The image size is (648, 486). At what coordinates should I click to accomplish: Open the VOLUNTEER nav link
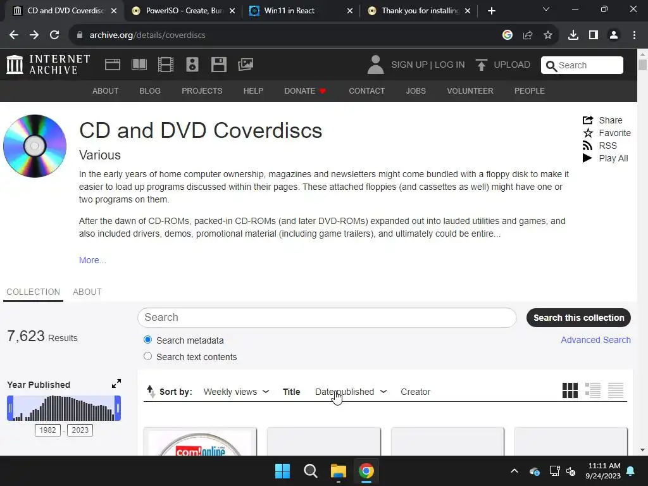(x=470, y=91)
